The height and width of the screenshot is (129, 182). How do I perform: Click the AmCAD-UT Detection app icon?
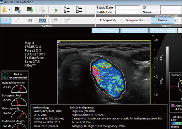pos(1,2)
